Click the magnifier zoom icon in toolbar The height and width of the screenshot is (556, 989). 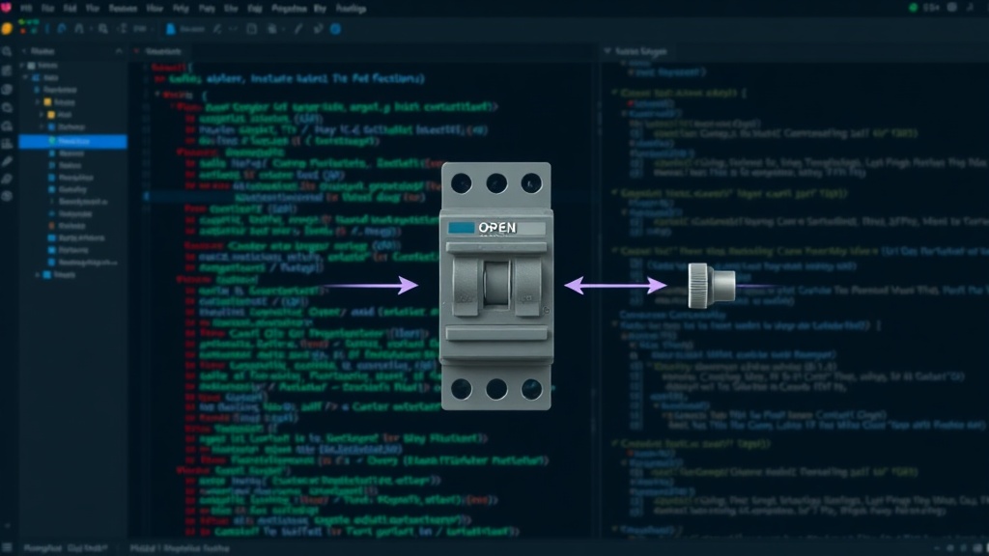tap(102, 29)
